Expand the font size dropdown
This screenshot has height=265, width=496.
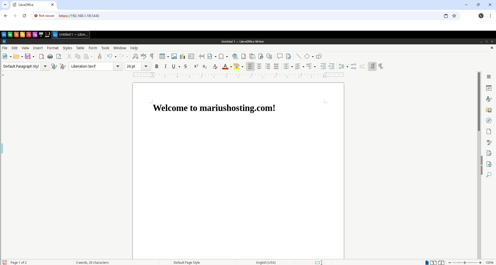tap(146, 67)
